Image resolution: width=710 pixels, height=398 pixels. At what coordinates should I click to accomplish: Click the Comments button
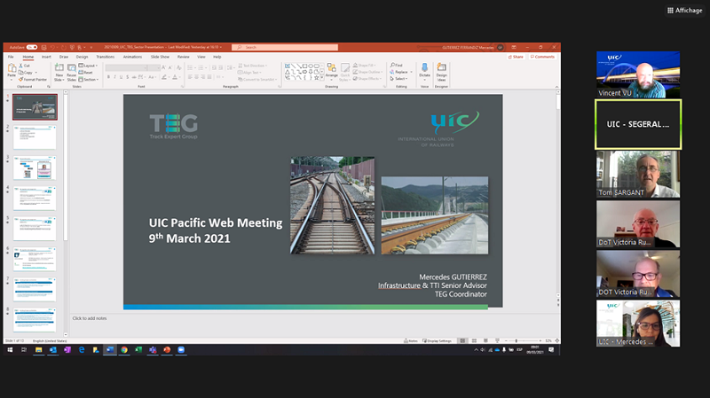[x=542, y=57]
